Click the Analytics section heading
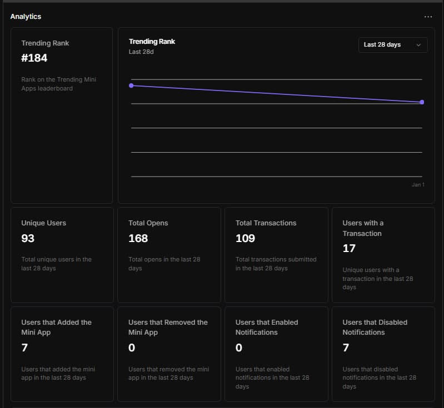The width and height of the screenshot is (444, 408). pyautogui.click(x=26, y=17)
